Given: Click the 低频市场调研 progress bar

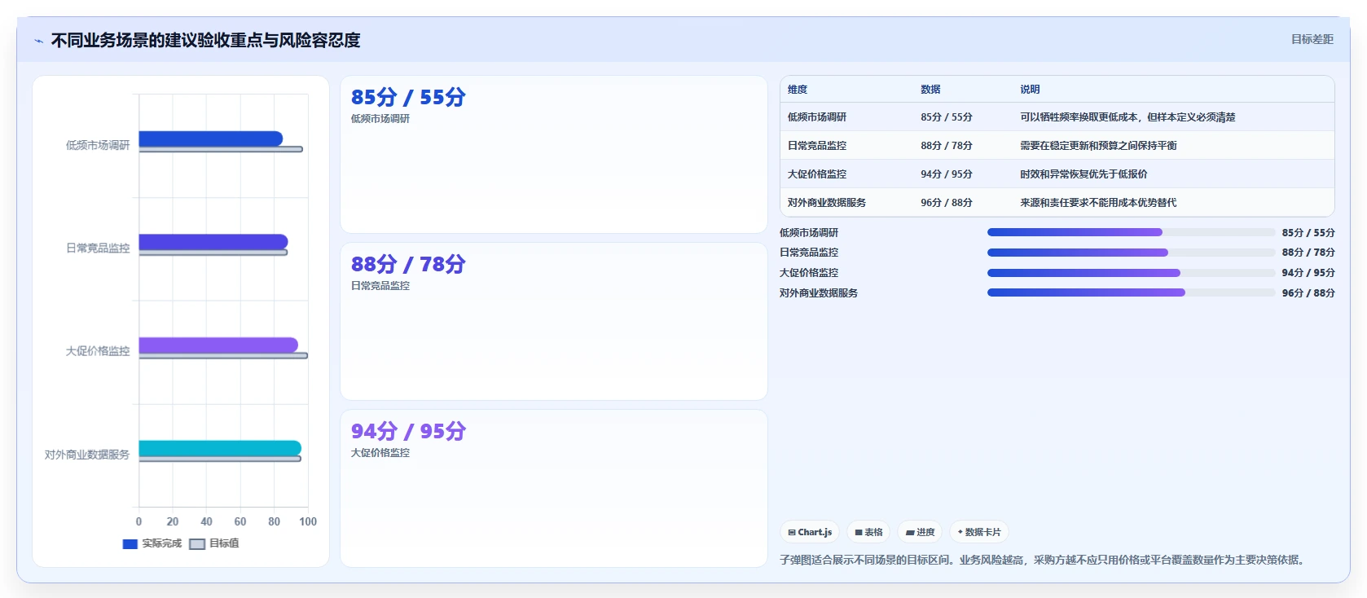Looking at the screenshot, I should pyautogui.click(x=1131, y=232).
